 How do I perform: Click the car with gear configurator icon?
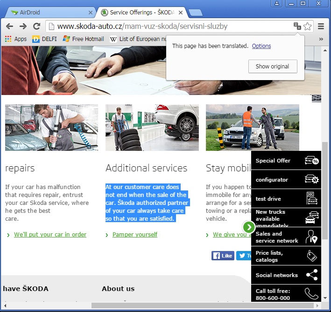312,179
